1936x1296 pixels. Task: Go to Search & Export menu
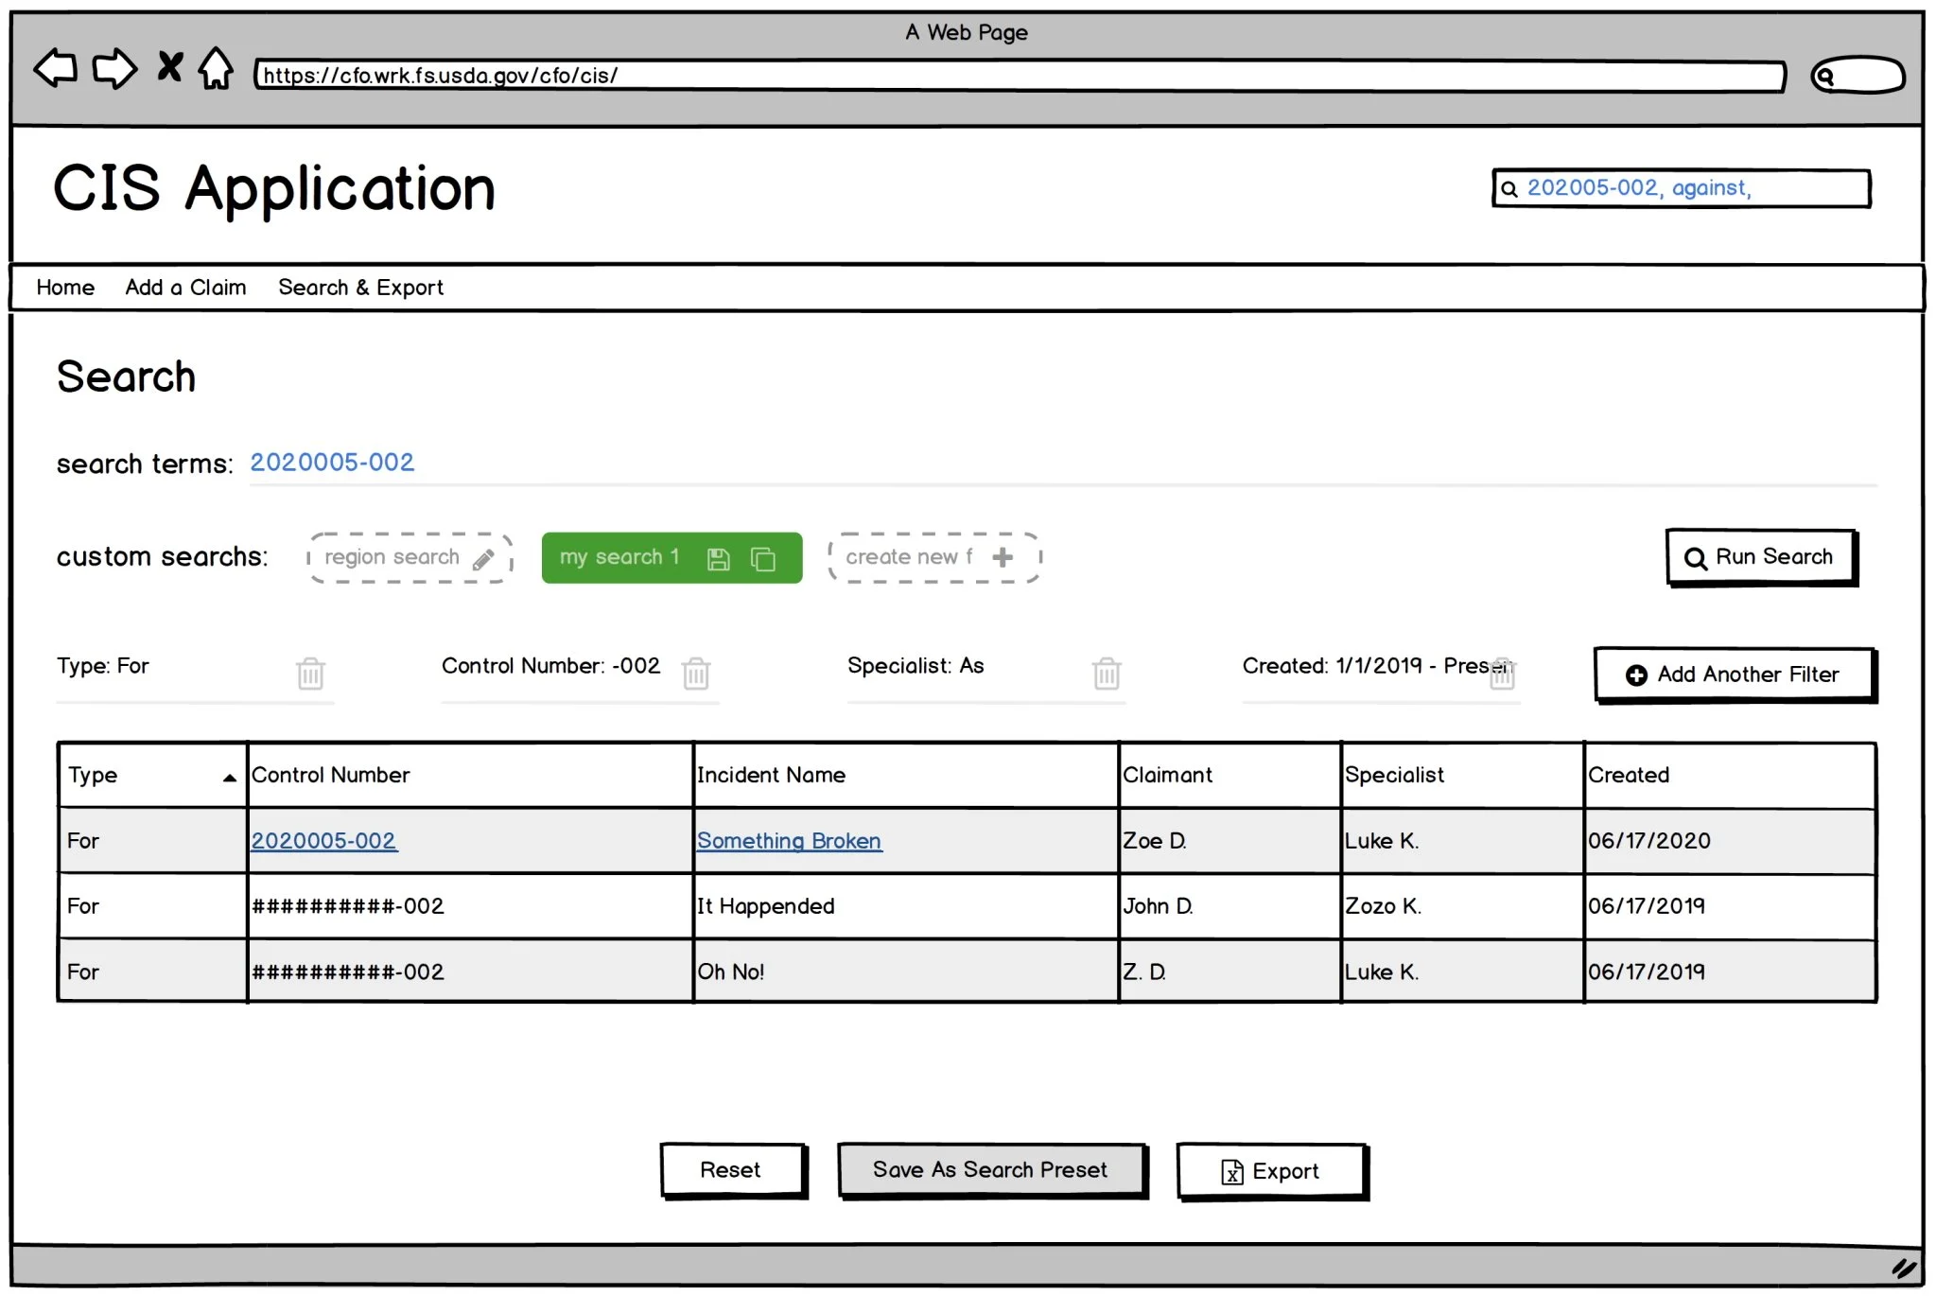[x=360, y=288]
